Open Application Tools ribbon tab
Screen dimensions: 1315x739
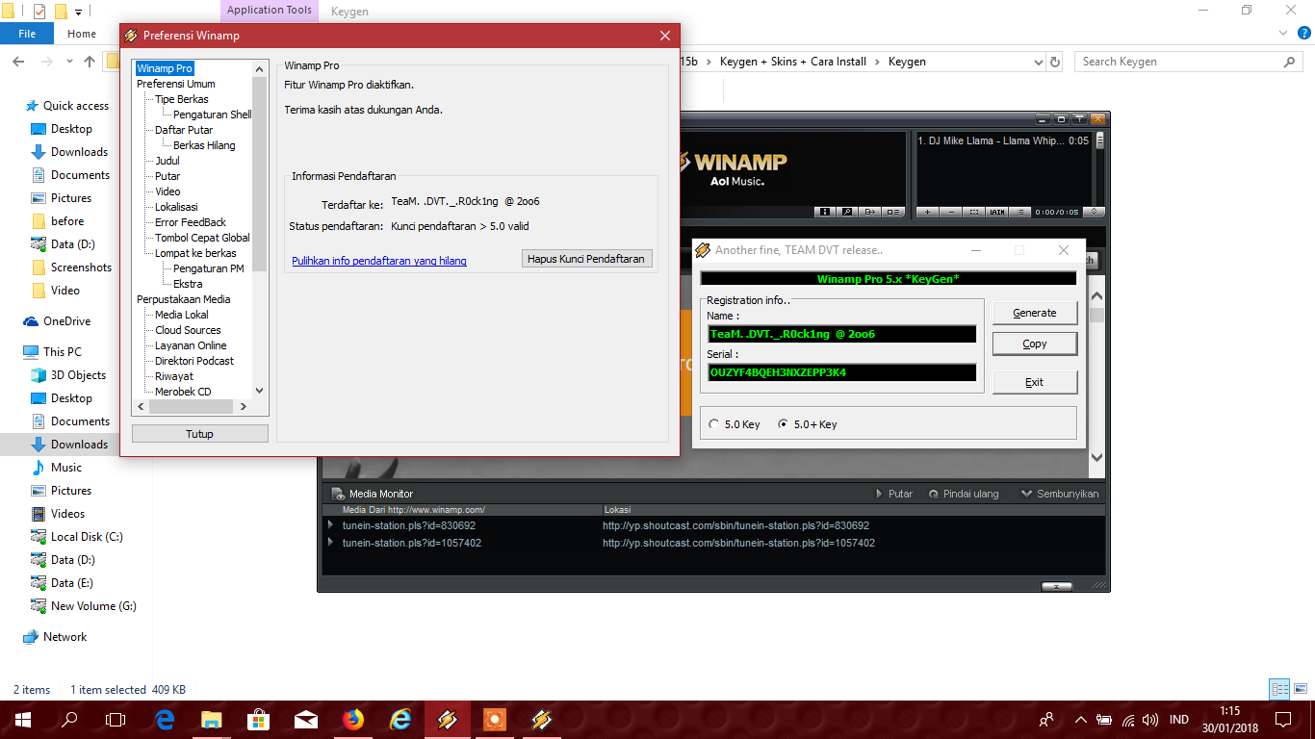[270, 11]
